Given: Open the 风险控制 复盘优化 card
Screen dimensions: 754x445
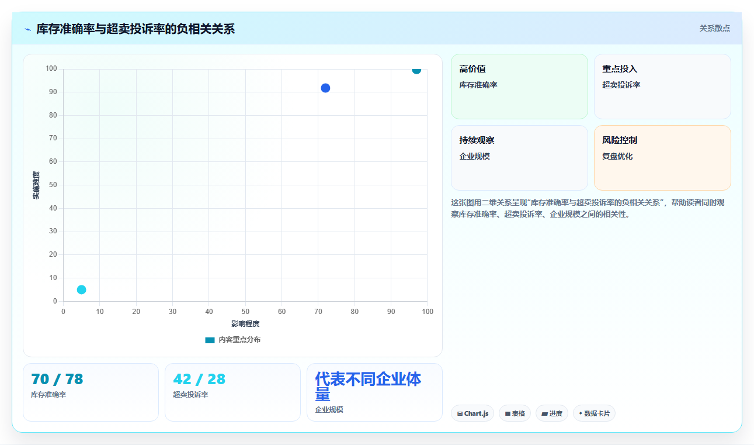Looking at the screenshot, I should [662, 158].
